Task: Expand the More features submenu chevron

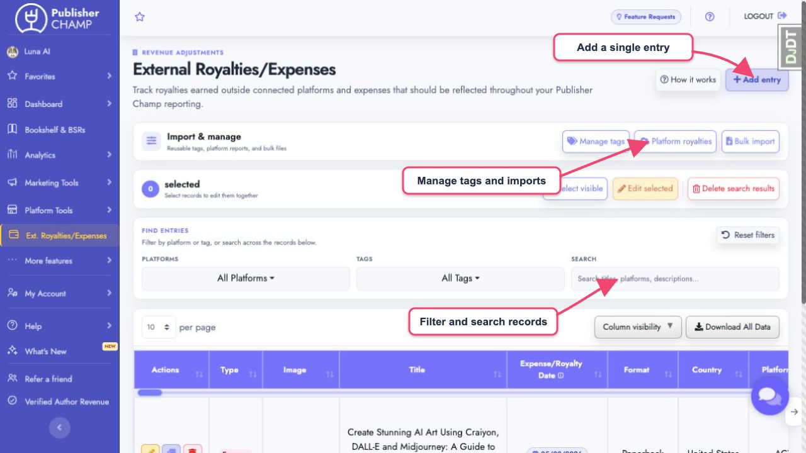Action: 110,260
